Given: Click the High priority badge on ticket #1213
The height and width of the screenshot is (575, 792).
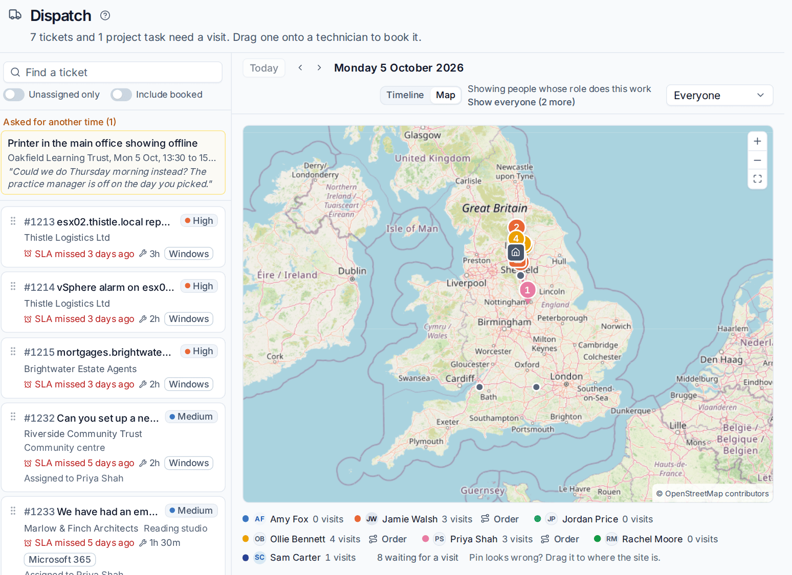Looking at the screenshot, I should click(199, 221).
